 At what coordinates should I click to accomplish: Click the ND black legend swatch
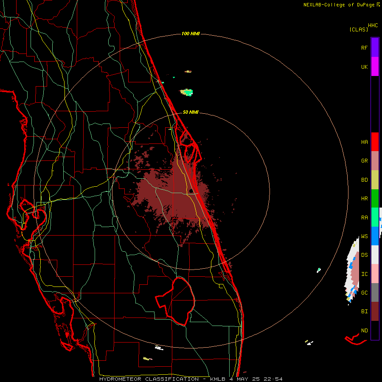(x=375, y=330)
